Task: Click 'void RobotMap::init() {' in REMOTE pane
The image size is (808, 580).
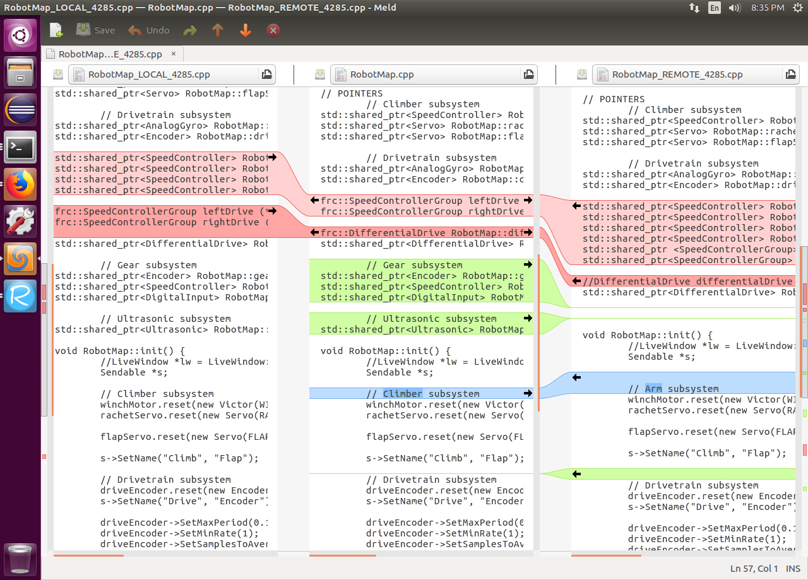Action: (648, 335)
